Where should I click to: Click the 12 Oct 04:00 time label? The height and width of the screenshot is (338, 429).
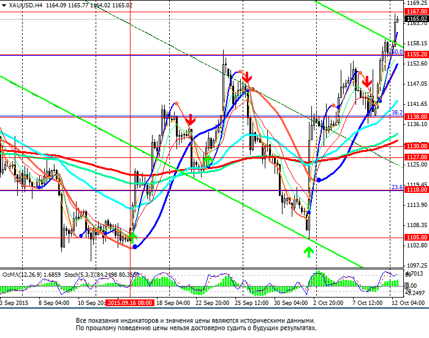coord(408,303)
